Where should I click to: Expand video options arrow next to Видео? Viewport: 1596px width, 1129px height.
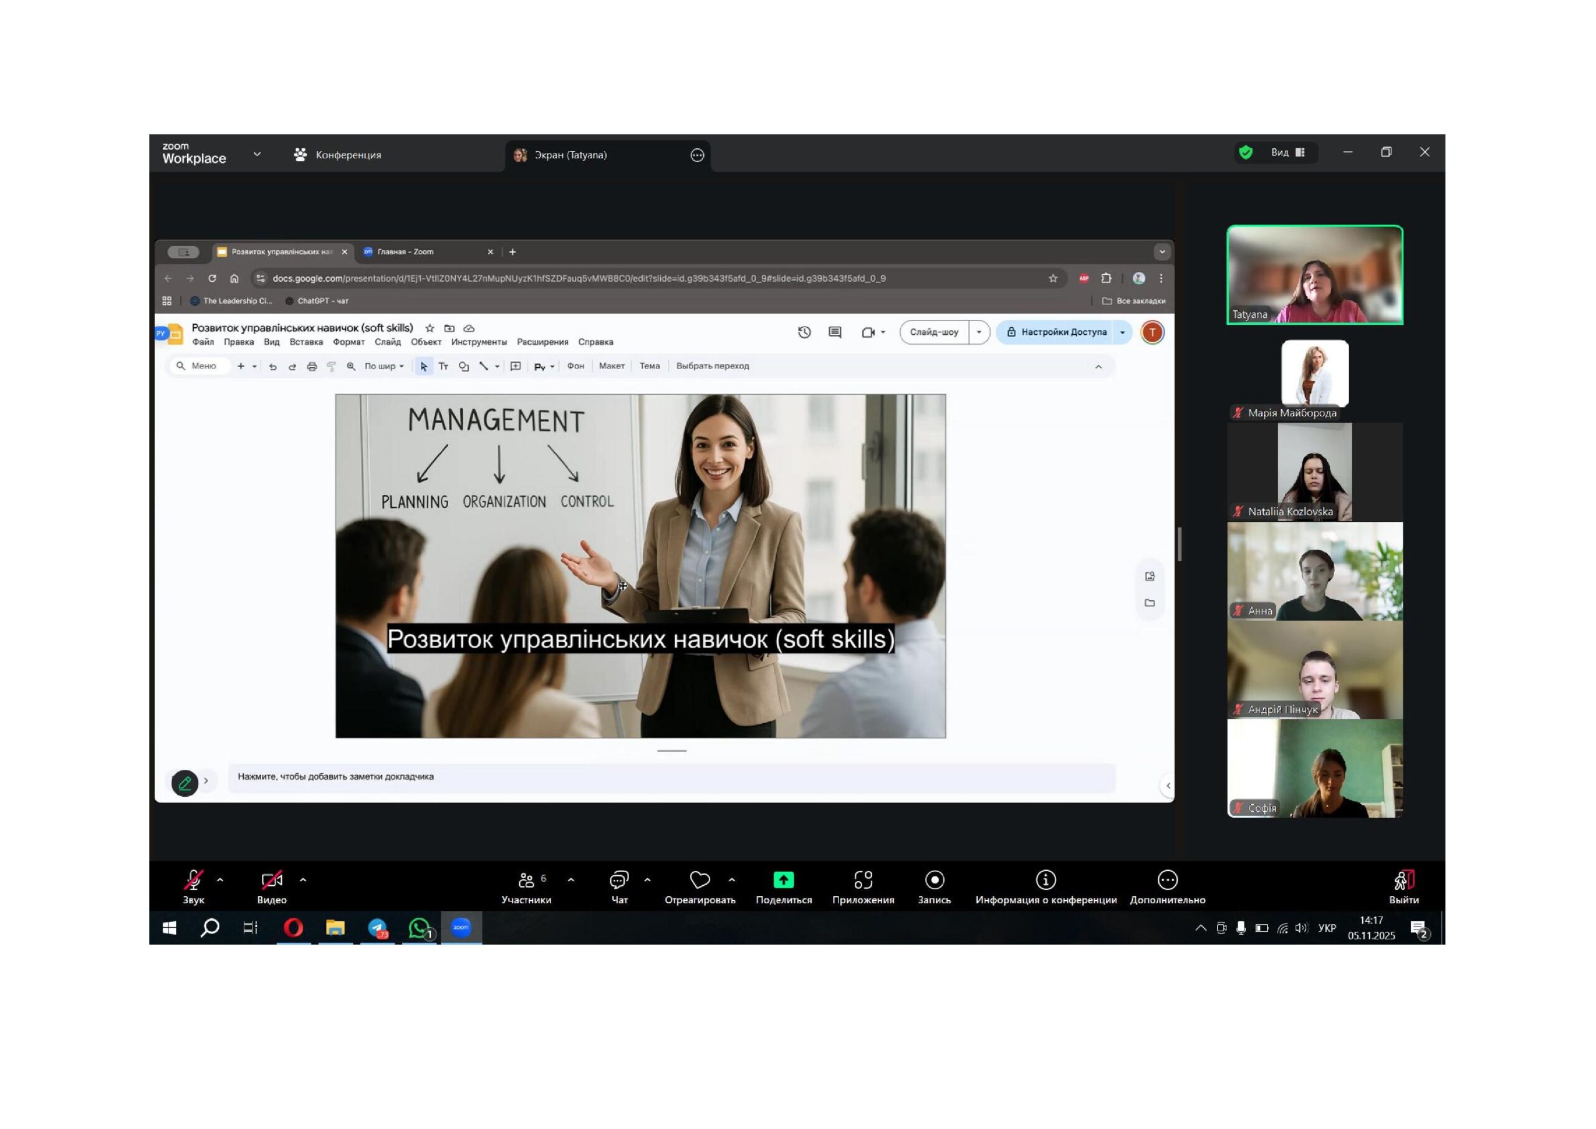tap(303, 880)
